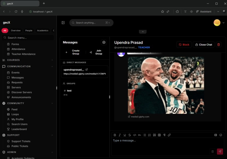Send the message with paper plane button
227x159 pixels.
(x=220, y=151)
